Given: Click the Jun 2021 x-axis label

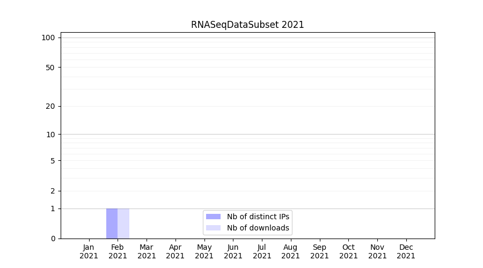Looking at the screenshot, I should (x=233, y=251).
